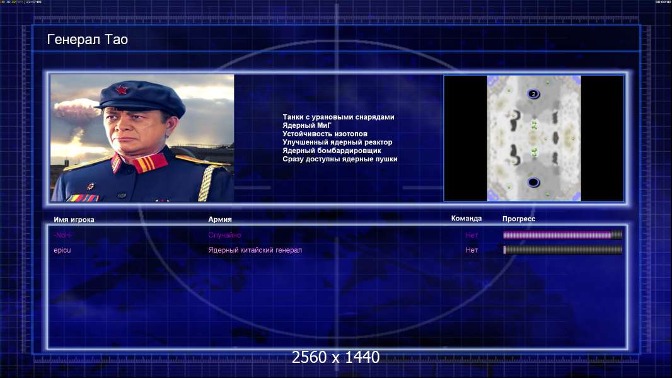Click the 'Армия' column header
The image size is (672, 378).
pyautogui.click(x=220, y=219)
